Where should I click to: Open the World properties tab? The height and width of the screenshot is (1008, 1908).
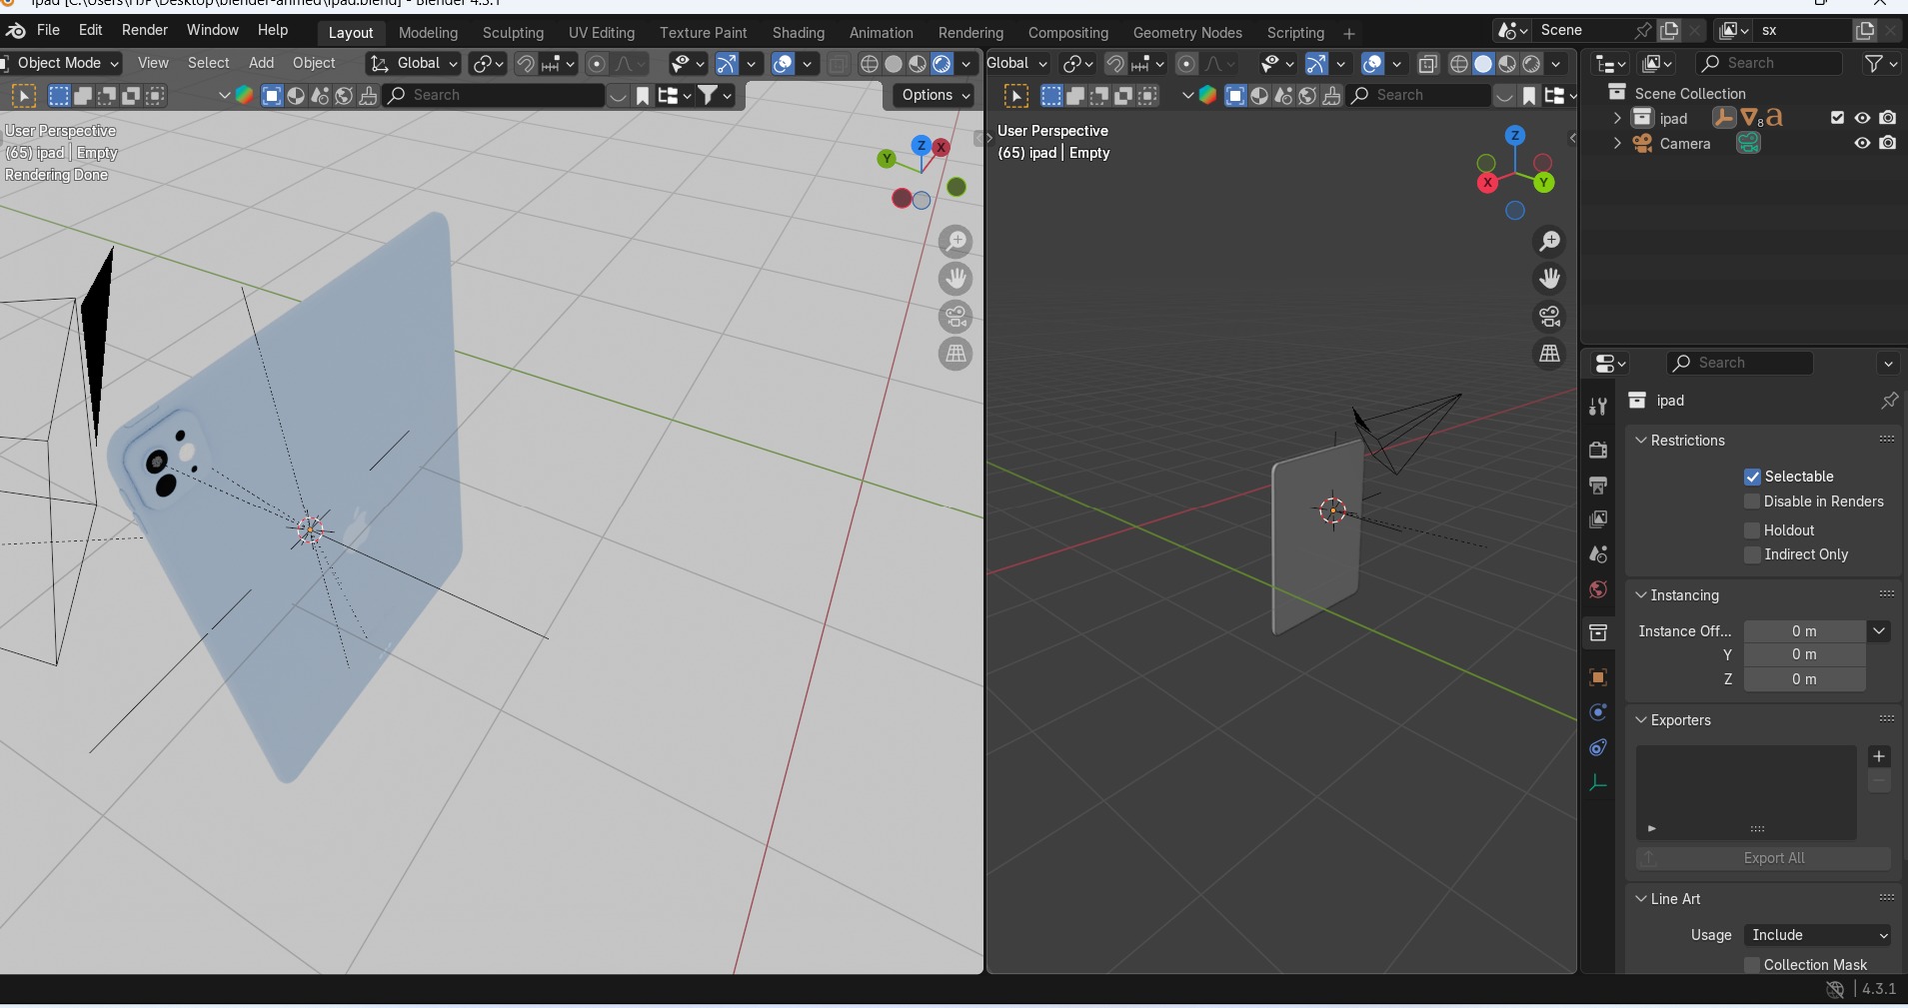(1598, 589)
